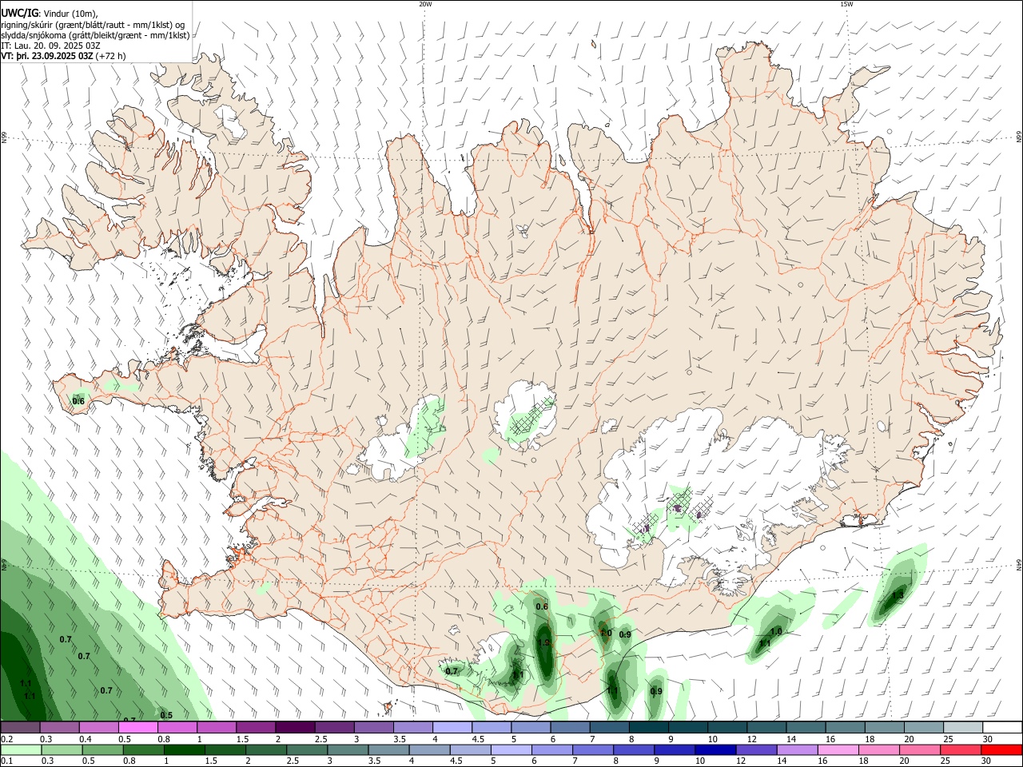Screen dimensions: 1023x767
Task: Click the 0.1 label on the rain legend
Action: point(6,761)
